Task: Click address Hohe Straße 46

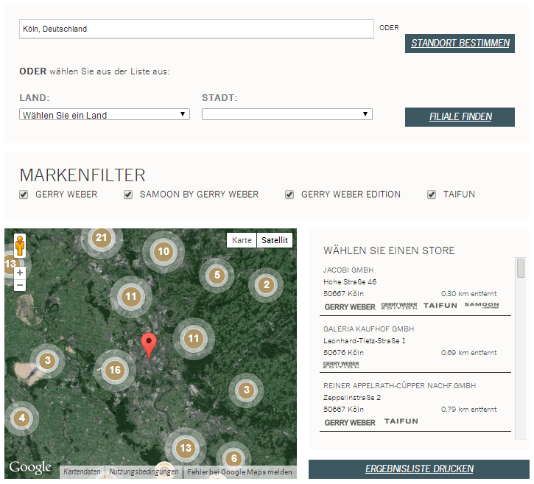Action: coord(350,281)
